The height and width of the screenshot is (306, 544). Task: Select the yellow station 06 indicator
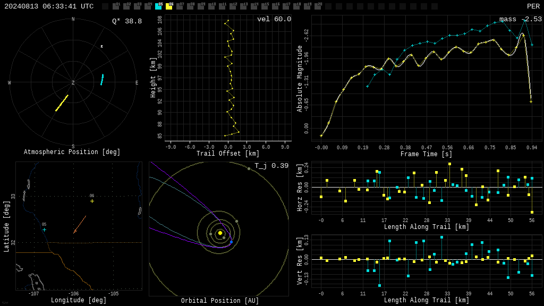tap(169, 6)
